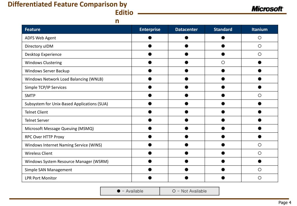Click the Datacenter dot for Directory uIDM
The height and width of the screenshot is (206, 297).
click(186, 46)
